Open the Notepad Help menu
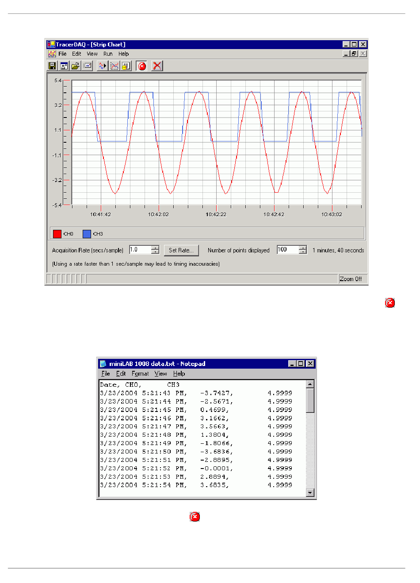This screenshot has height=583, width=420. tap(179, 373)
